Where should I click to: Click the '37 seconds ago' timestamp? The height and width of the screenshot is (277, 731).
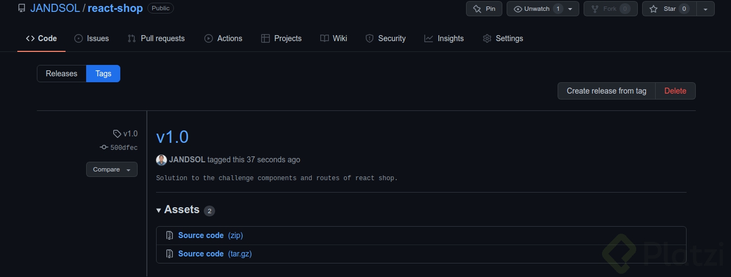[x=273, y=160]
